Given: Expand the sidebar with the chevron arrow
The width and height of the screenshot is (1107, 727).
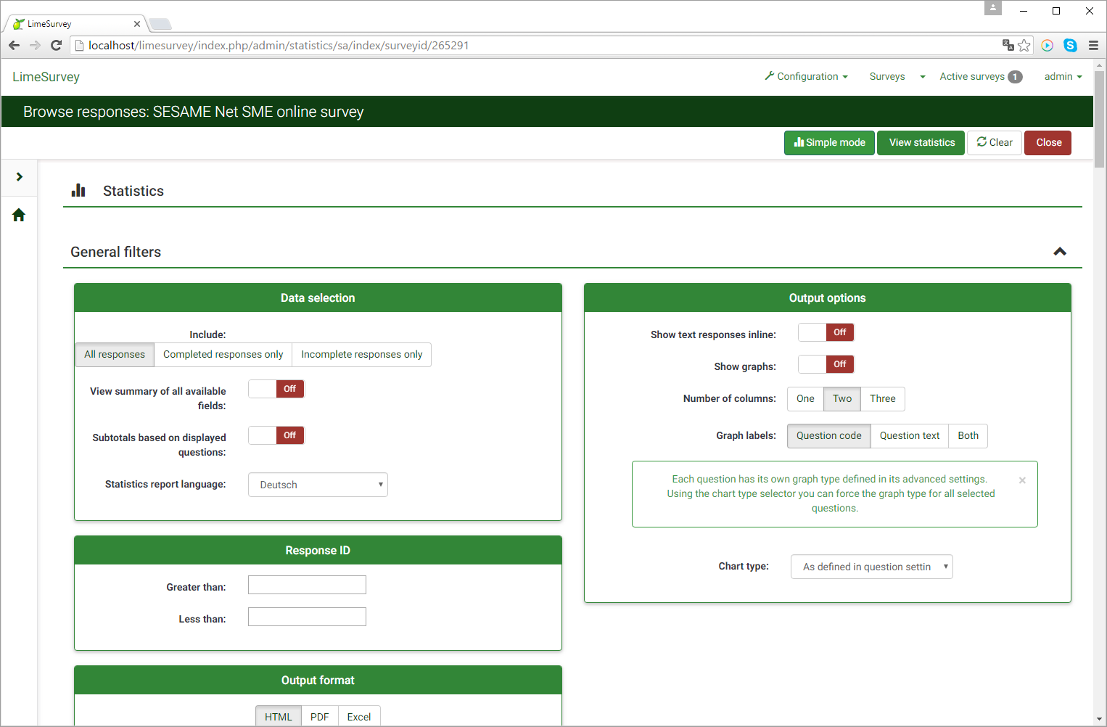Looking at the screenshot, I should click(x=19, y=177).
